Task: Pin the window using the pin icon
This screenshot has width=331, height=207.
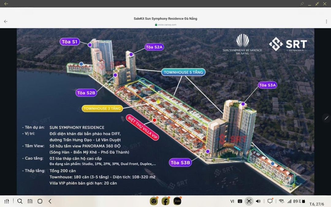Action: click(x=302, y=4)
